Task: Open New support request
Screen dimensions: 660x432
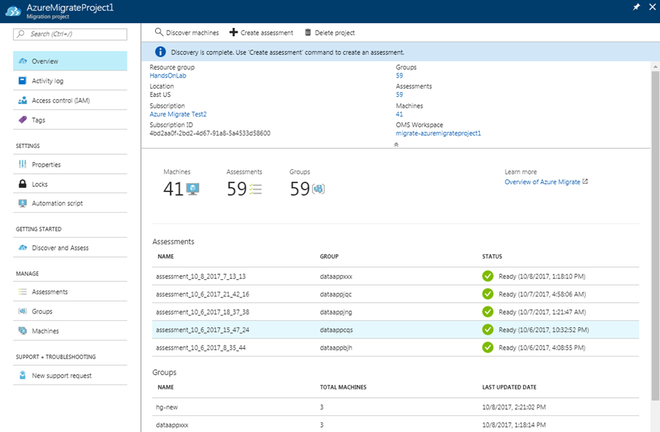Action: 70,375
